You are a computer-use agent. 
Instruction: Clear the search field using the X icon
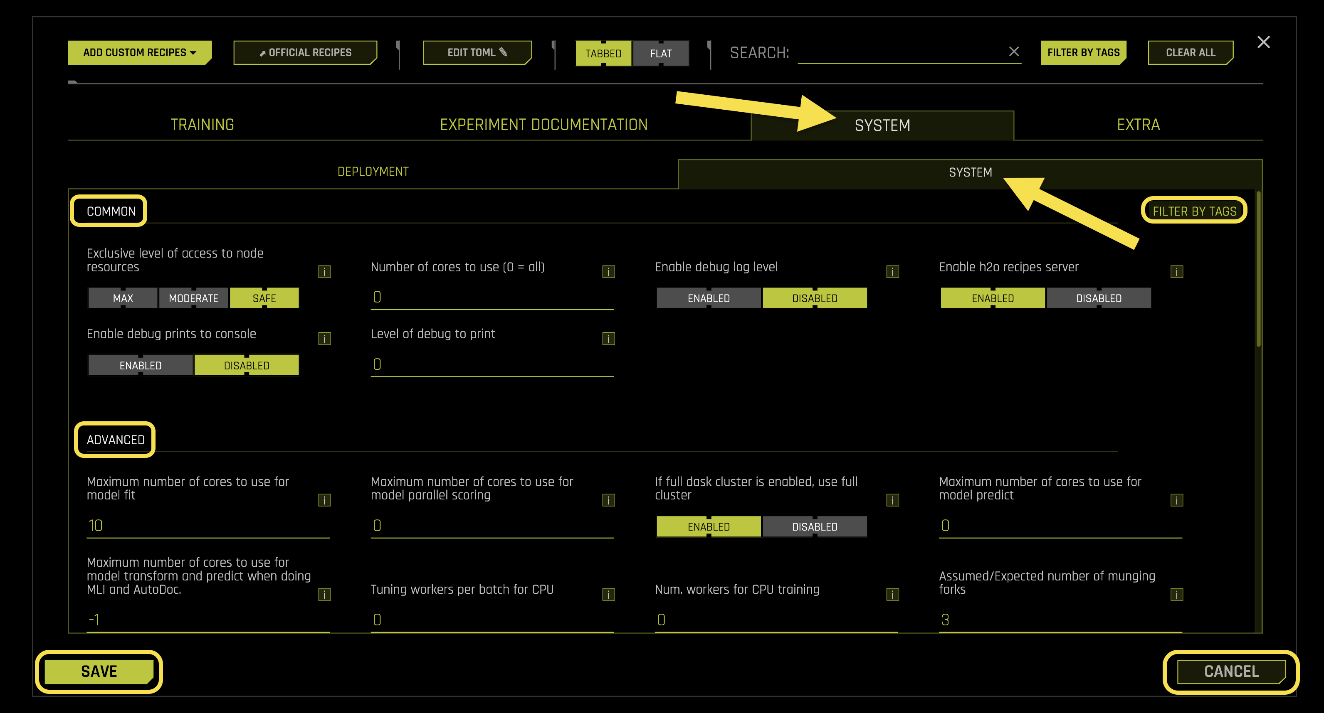[1015, 52]
